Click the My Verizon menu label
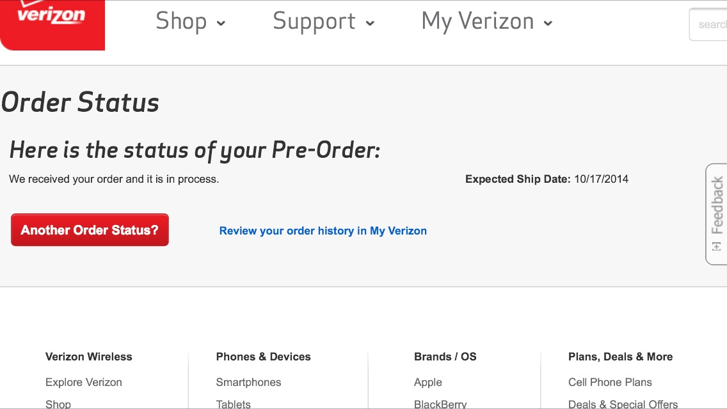The height and width of the screenshot is (409, 727). [477, 21]
